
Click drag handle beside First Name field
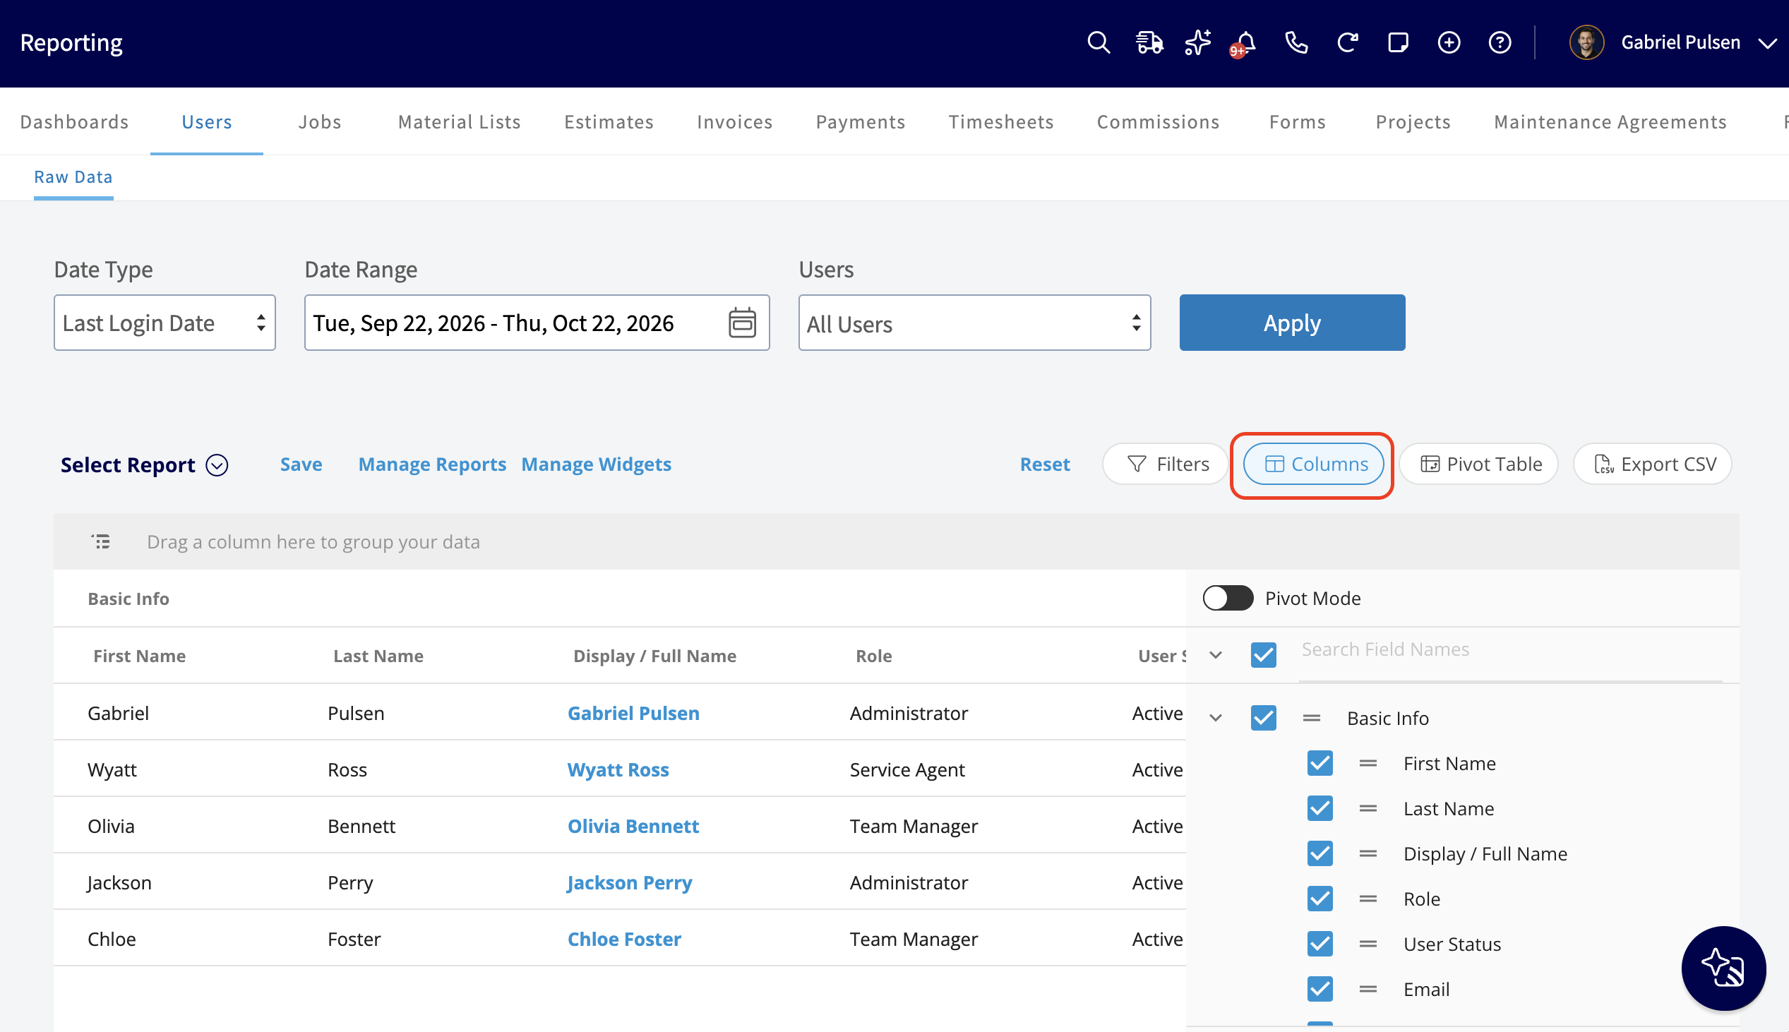click(x=1368, y=763)
